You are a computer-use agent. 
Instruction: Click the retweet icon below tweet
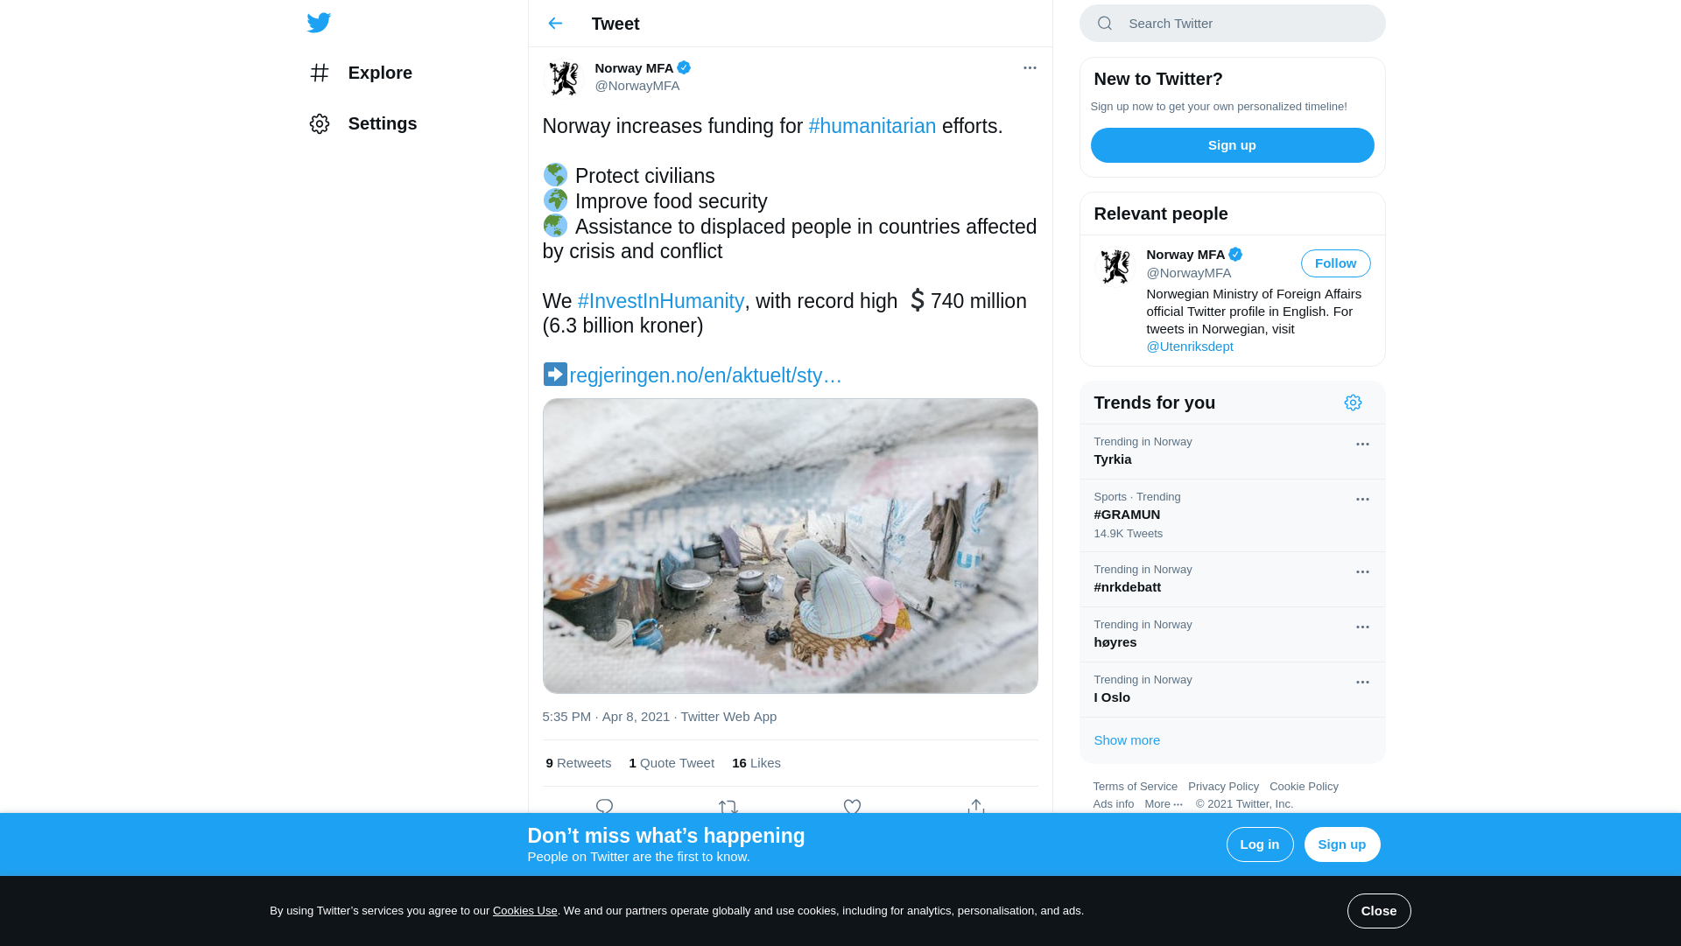coord(728,806)
